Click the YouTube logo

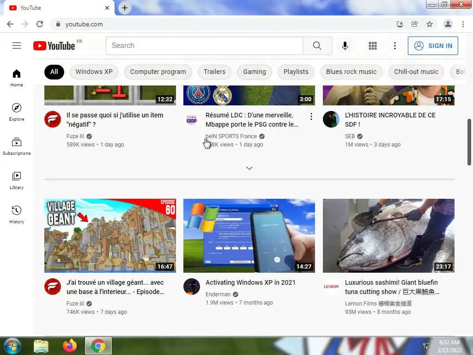point(54,46)
